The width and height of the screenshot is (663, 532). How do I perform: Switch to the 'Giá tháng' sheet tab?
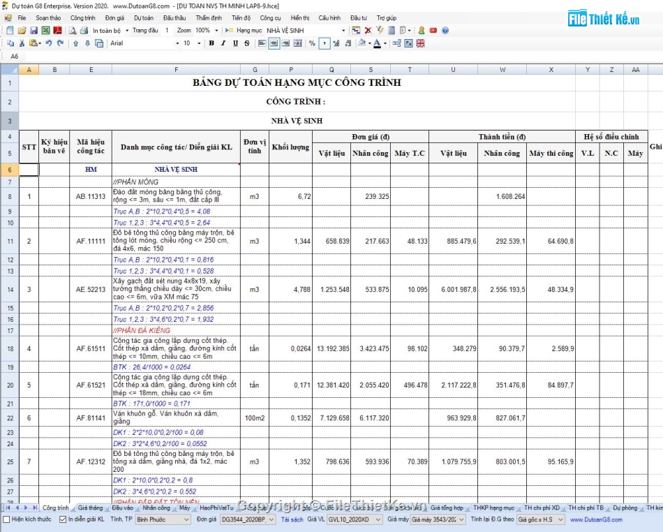[x=90, y=508]
